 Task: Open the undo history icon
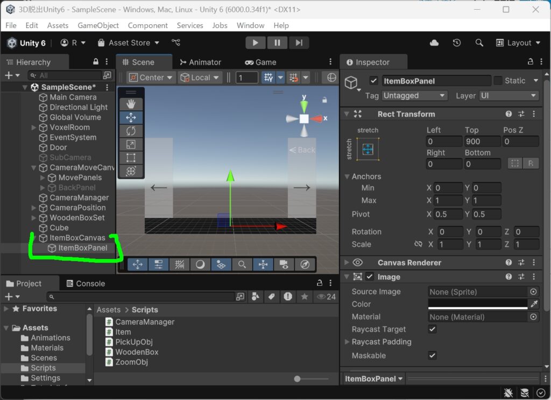click(x=456, y=43)
